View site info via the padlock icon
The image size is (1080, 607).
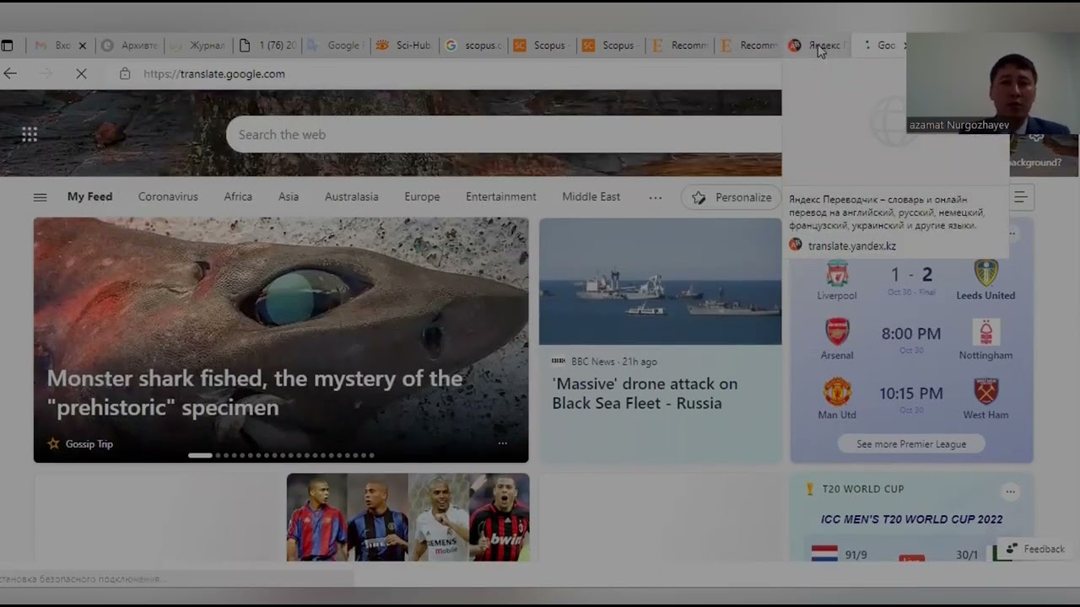tap(125, 73)
